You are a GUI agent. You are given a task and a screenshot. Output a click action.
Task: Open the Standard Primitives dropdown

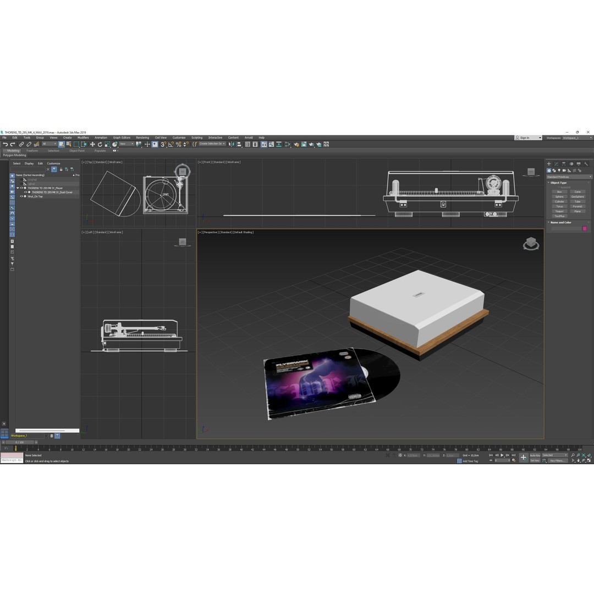point(569,177)
